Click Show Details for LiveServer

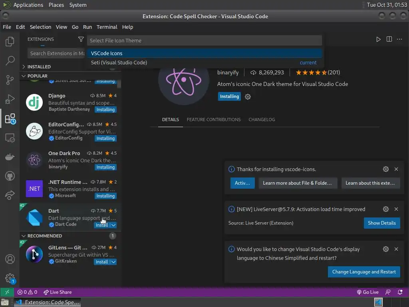tap(382, 223)
